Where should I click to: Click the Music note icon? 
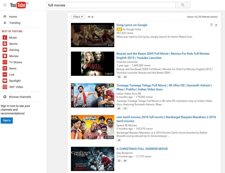(x=5, y=38)
